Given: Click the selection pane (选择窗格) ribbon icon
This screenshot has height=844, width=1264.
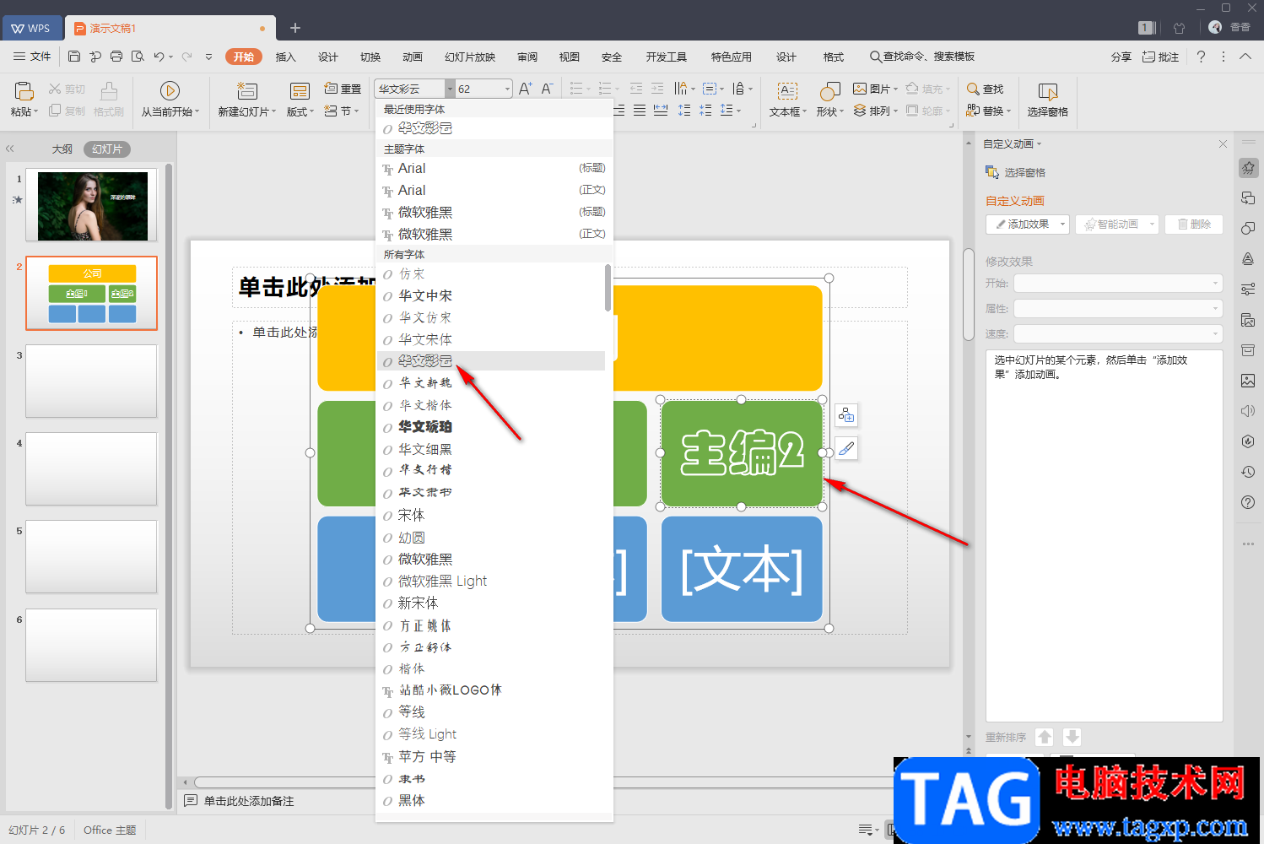Looking at the screenshot, I should 1048,91.
